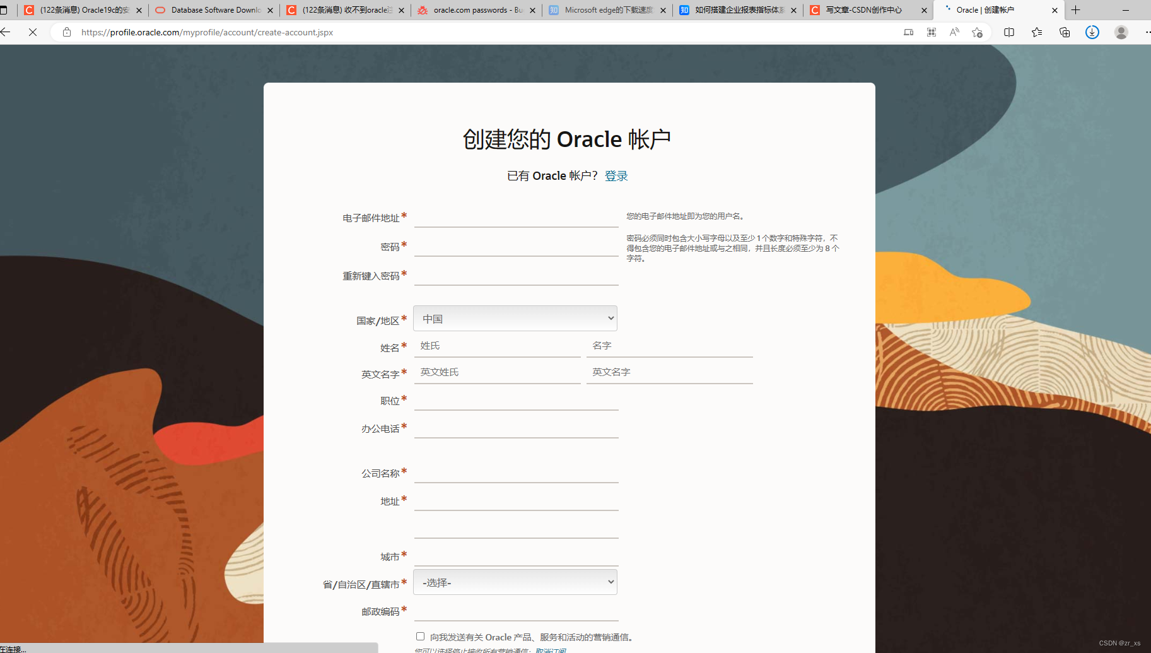Focus the 密码 input field
The image size is (1151, 653).
(516, 245)
